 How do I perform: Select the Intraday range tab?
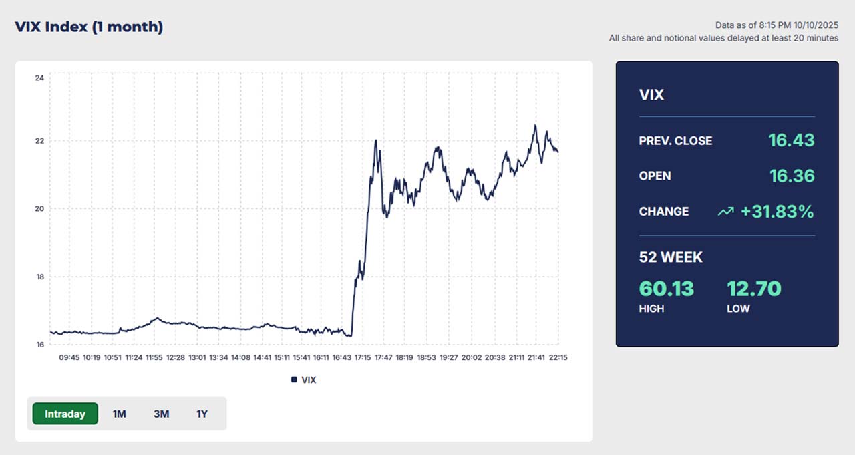65,414
